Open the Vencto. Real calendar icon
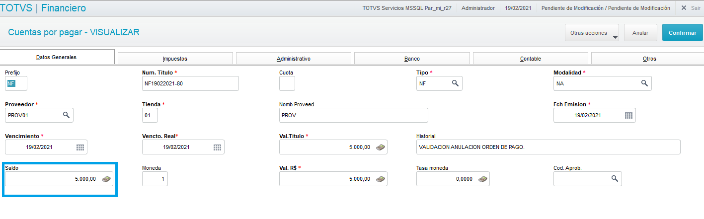The height and width of the screenshot is (219, 704). (x=217, y=147)
